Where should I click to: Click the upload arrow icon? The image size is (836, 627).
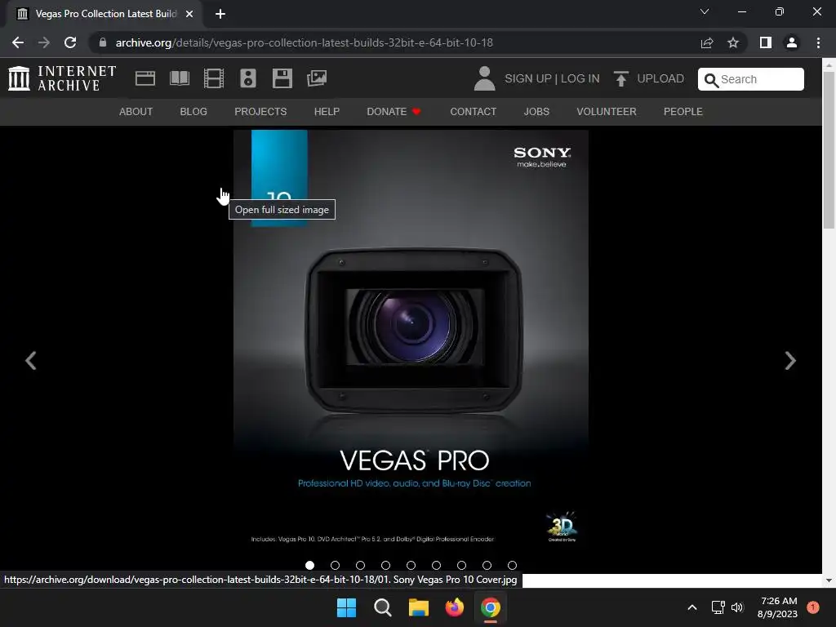(x=620, y=78)
